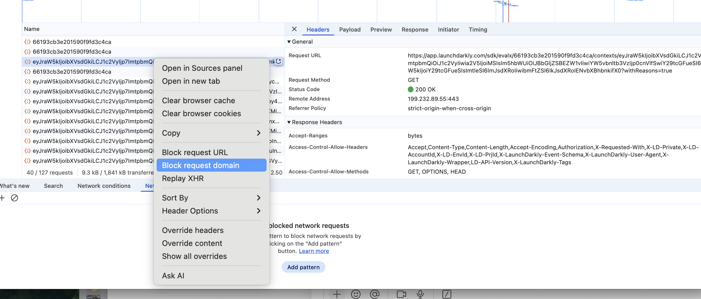
Task: Click the plus icon to add a blocking pattern
Action: tap(2, 198)
